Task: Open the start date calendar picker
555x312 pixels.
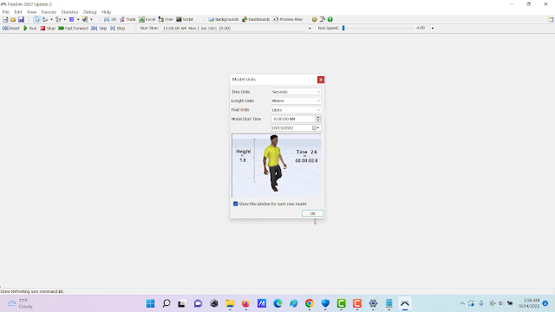Action: (x=316, y=128)
